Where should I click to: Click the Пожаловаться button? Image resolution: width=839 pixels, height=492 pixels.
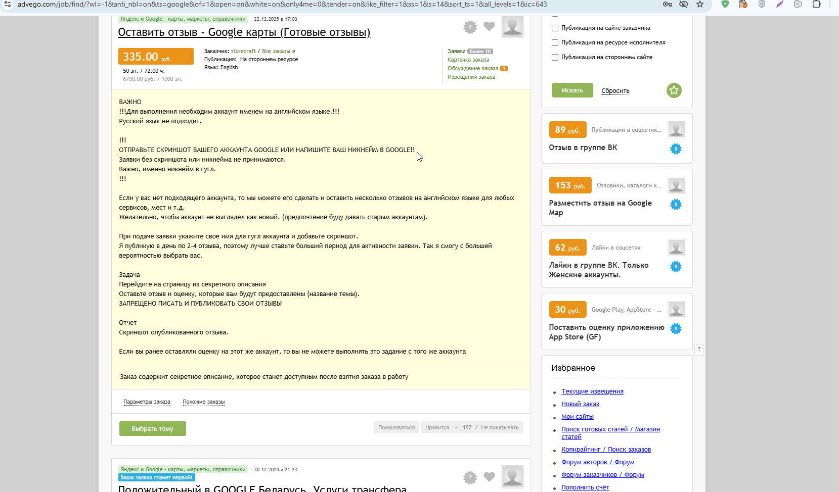pos(396,427)
